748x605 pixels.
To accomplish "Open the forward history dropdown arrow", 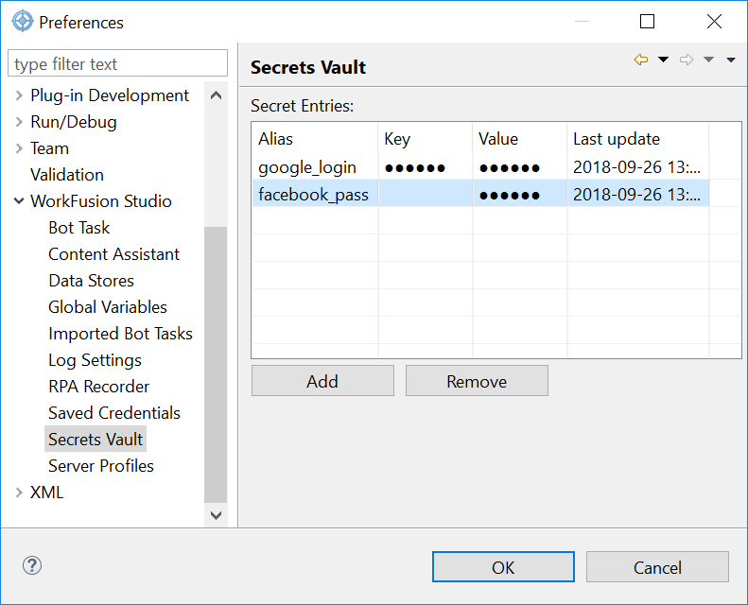I will pyautogui.click(x=708, y=60).
